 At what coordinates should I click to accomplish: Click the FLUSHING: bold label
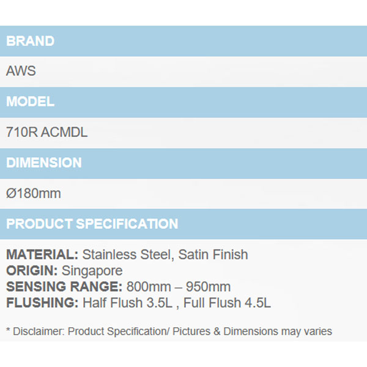(42, 302)
